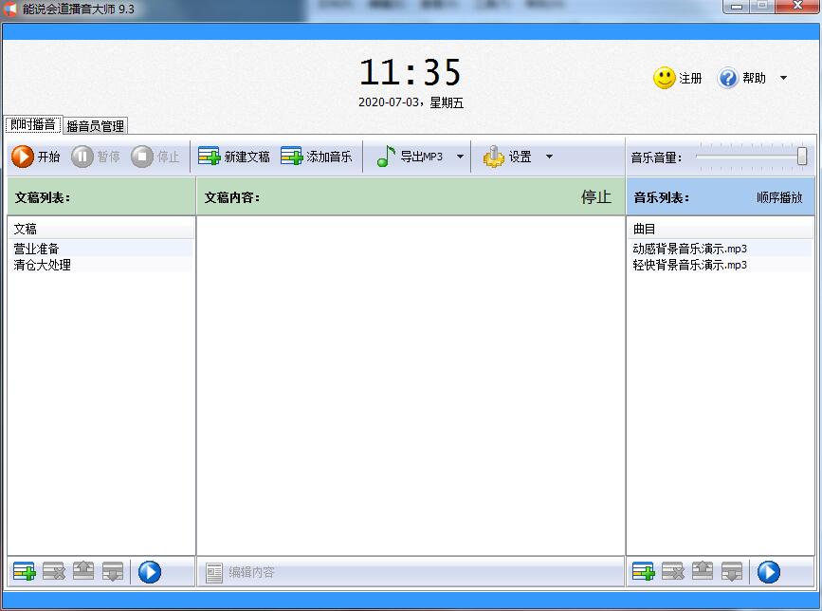
Task: Move script up in the script list
Action: (83, 572)
